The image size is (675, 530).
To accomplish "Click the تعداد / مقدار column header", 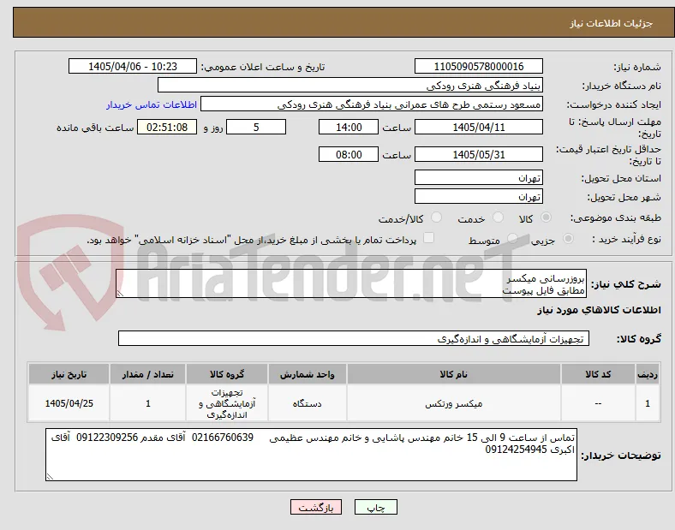I will tap(147, 374).
